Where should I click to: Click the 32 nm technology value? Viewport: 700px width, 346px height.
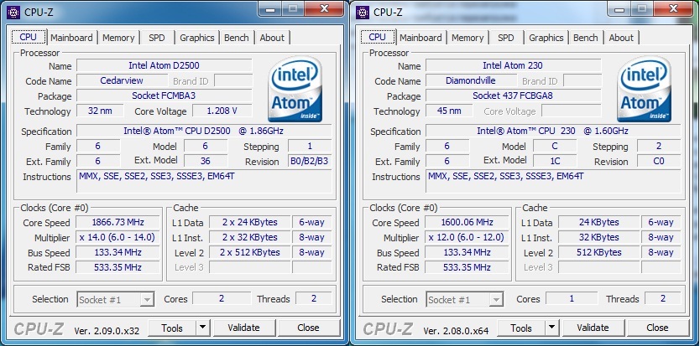100,111
